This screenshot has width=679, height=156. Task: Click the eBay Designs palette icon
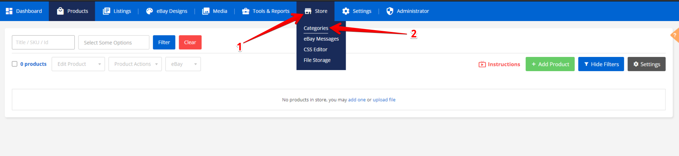(x=149, y=11)
